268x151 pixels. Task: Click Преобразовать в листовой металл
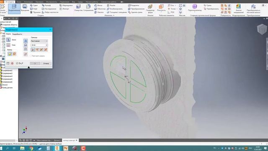[x=253, y=9]
